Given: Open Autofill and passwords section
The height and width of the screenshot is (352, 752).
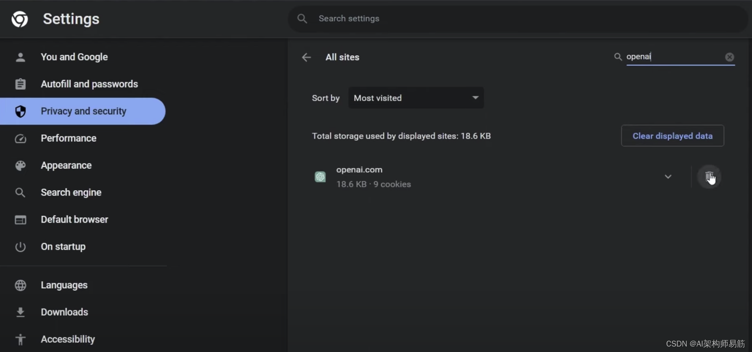Looking at the screenshot, I should click(x=89, y=84).
